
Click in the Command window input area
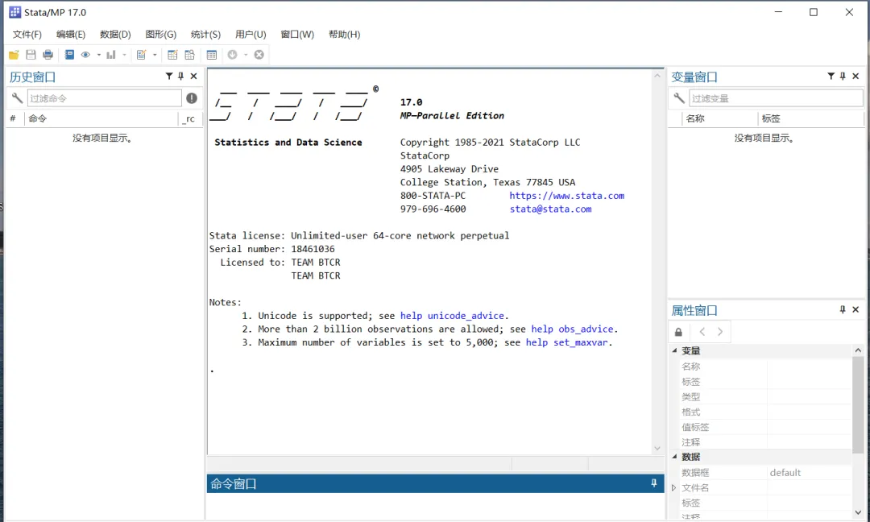click(435, 506)
